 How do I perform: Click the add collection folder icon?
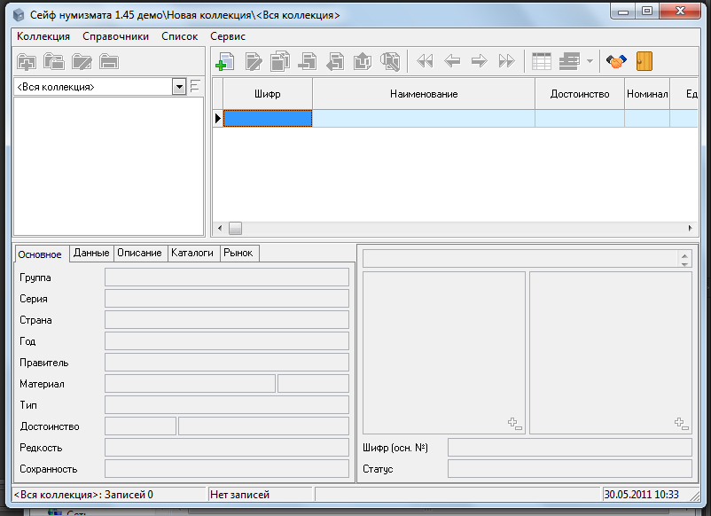pos(27,62)
